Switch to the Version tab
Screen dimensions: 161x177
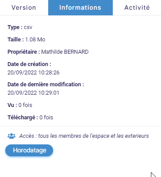[x=24, y=7]
